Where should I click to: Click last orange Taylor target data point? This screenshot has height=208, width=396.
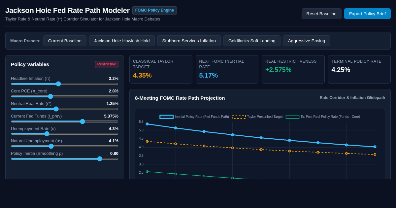(375, 155)
